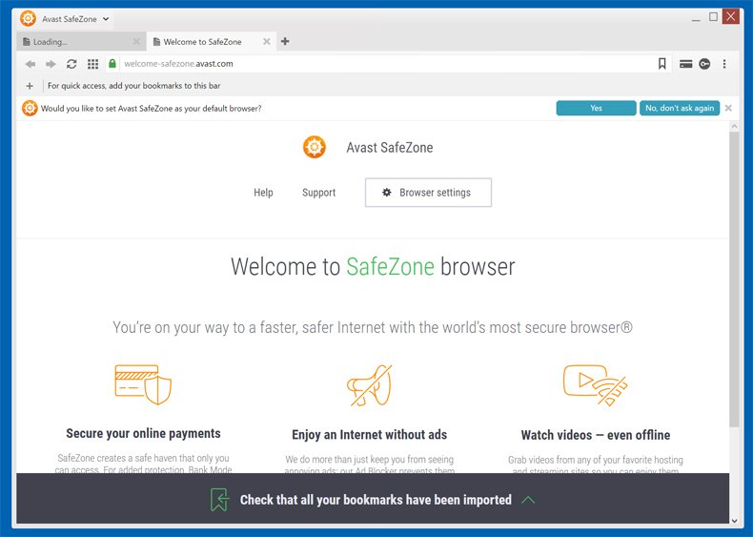This screenshot has height=537, width=753.
Task: Add a bookmark using the bar's plus icon
Action: 30,86
